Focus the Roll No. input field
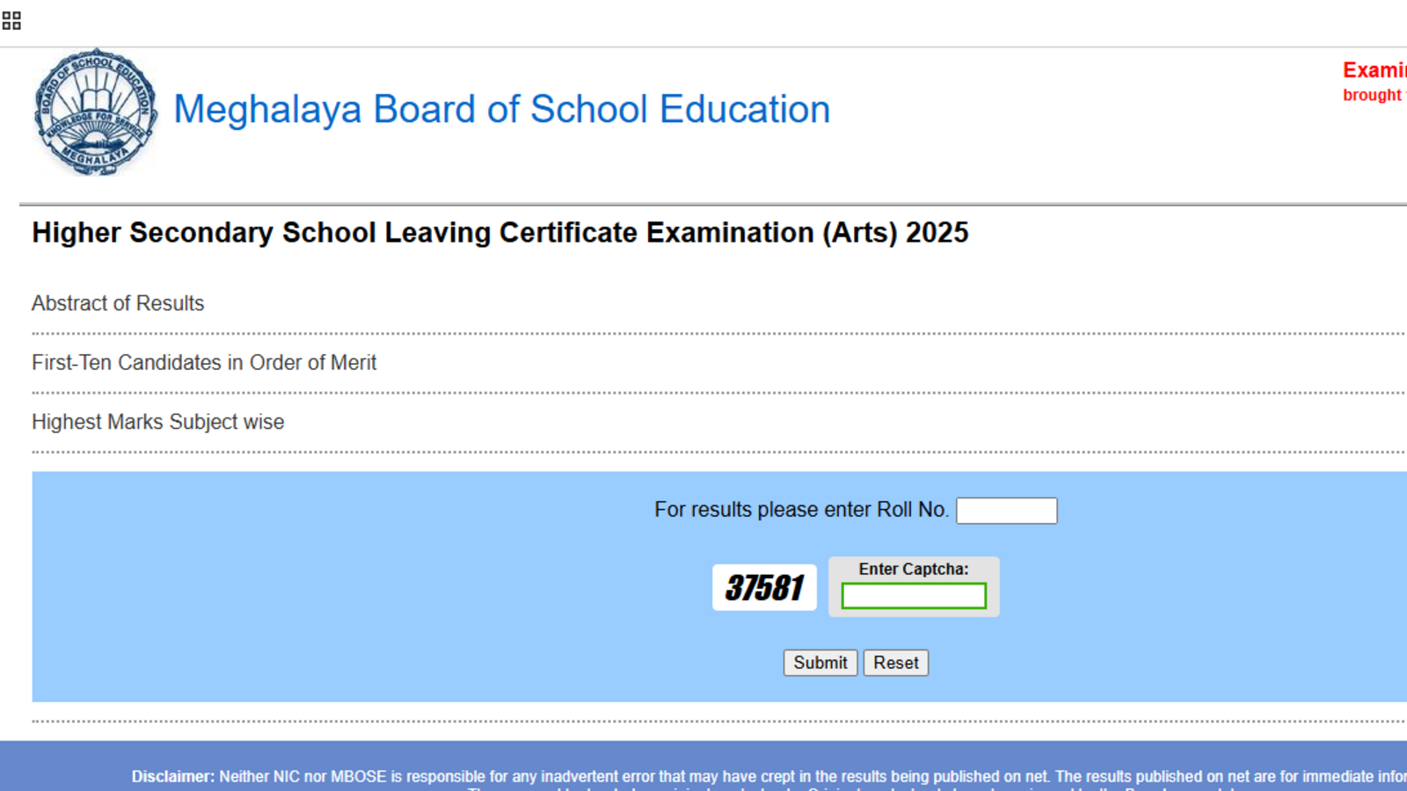The height and width of the screenshot is (791, 1407). tap(1006, 511)
